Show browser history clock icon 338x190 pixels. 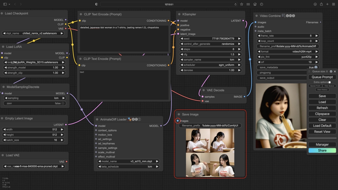(x=262, y=4)
